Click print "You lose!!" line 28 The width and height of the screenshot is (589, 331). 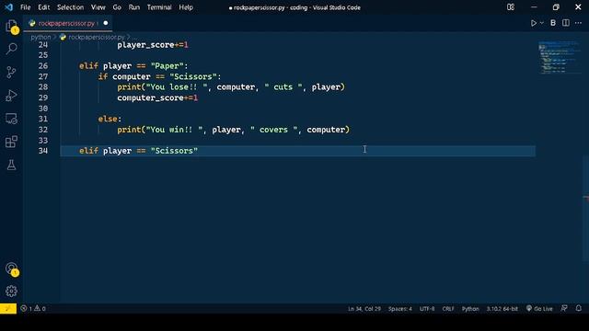231,87
